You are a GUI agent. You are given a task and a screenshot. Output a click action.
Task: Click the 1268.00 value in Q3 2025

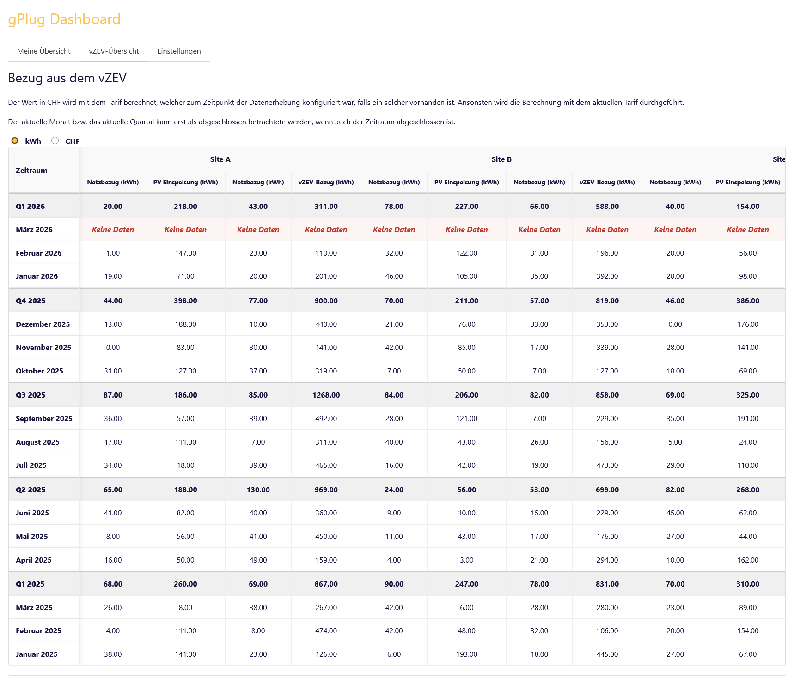coord(326,395)
